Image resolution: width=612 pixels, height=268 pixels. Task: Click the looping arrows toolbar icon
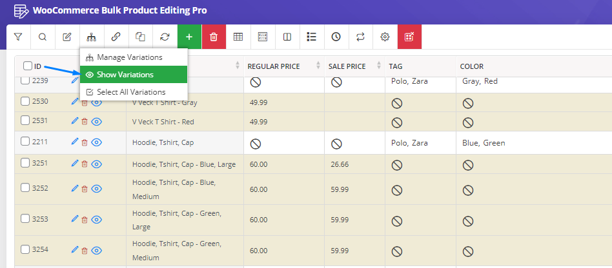click(x=360, y=37)
